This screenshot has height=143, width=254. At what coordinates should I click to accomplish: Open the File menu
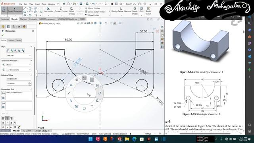(x=21, y=4)
